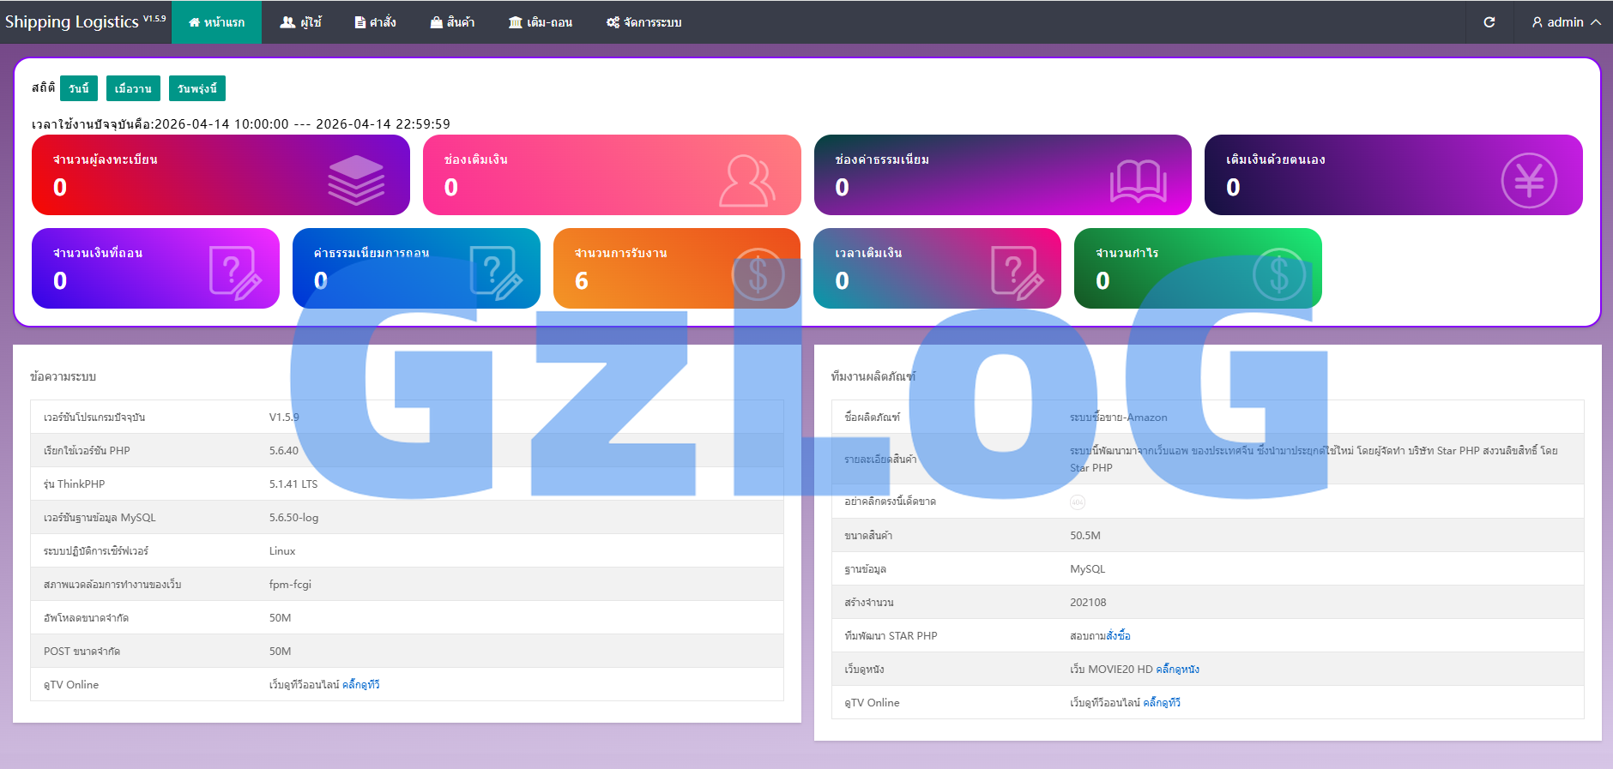Open the เติม-ถอน deposit-withdraw menu
Screen dimensions: 1613x769
(x=540, y=22)
